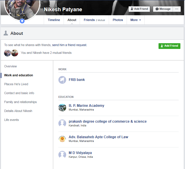Screen dimensions: 185x169
Task: Open the three-dots options button in header
Action: (177, 9)
